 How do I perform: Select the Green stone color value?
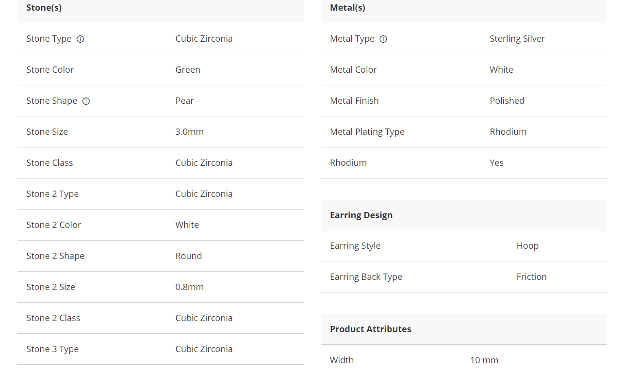click(x=188, y=70)
